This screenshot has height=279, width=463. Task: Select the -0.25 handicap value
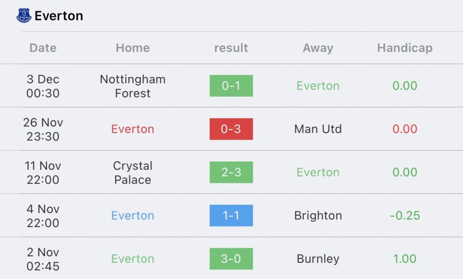pyautogui.click(x=405, y=216)
